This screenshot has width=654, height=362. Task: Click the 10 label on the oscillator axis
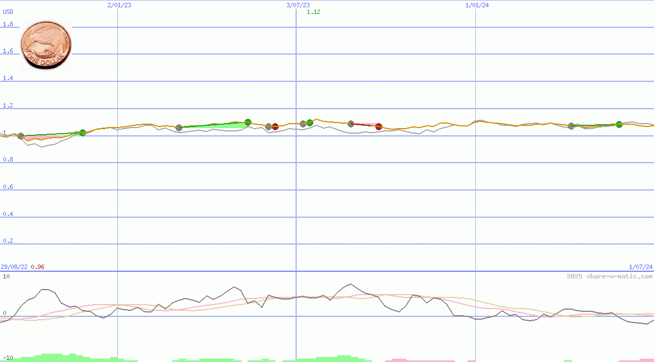6,276
